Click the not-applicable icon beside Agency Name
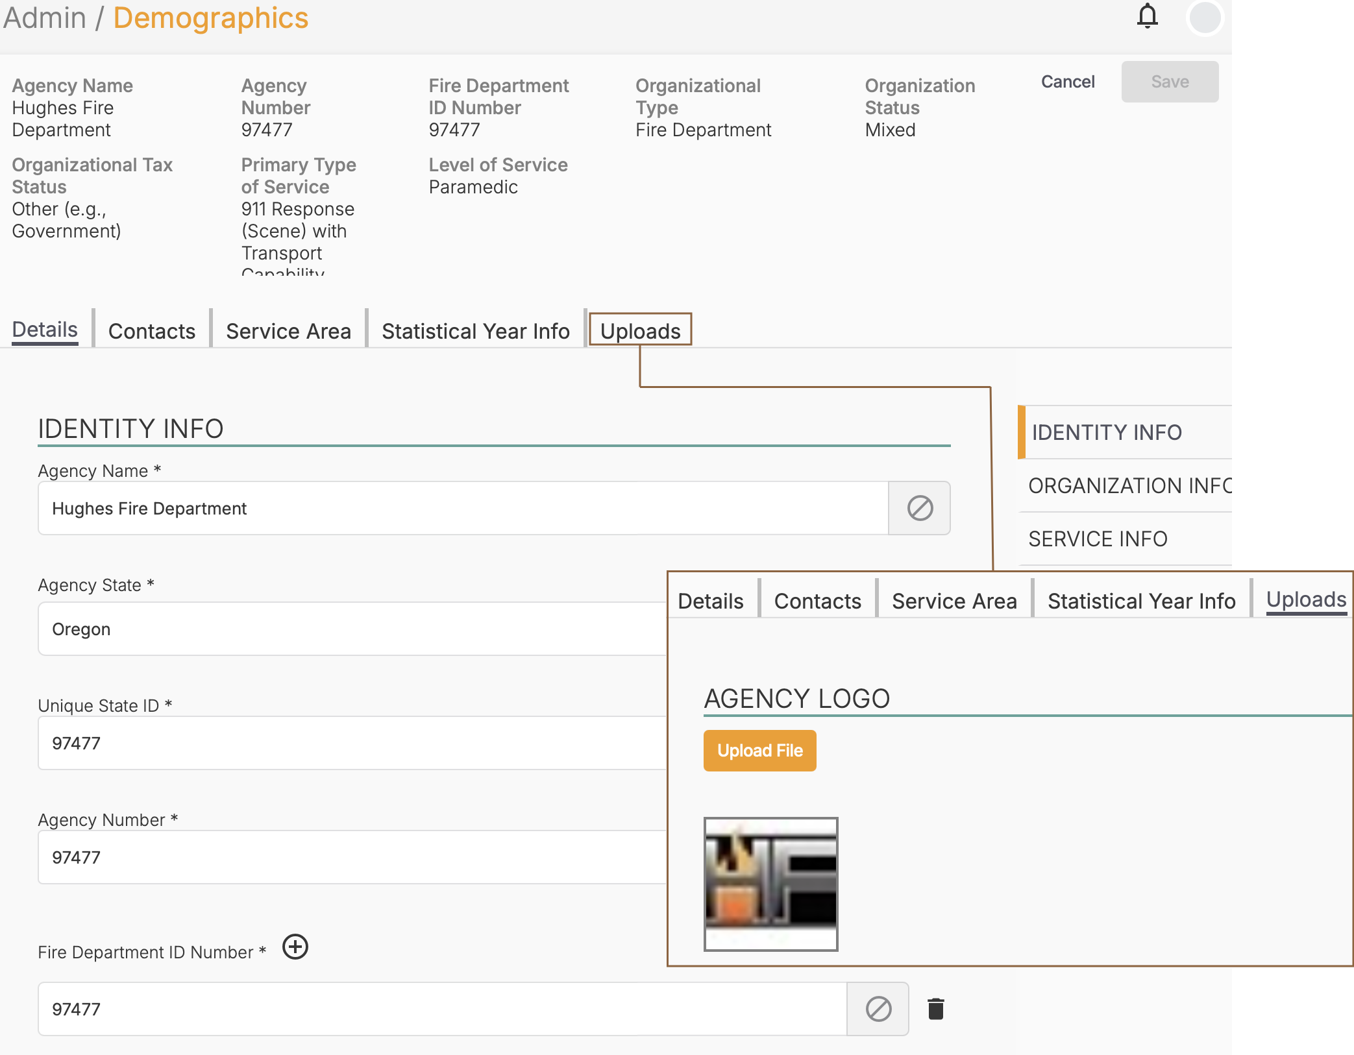 click(919, 508)
